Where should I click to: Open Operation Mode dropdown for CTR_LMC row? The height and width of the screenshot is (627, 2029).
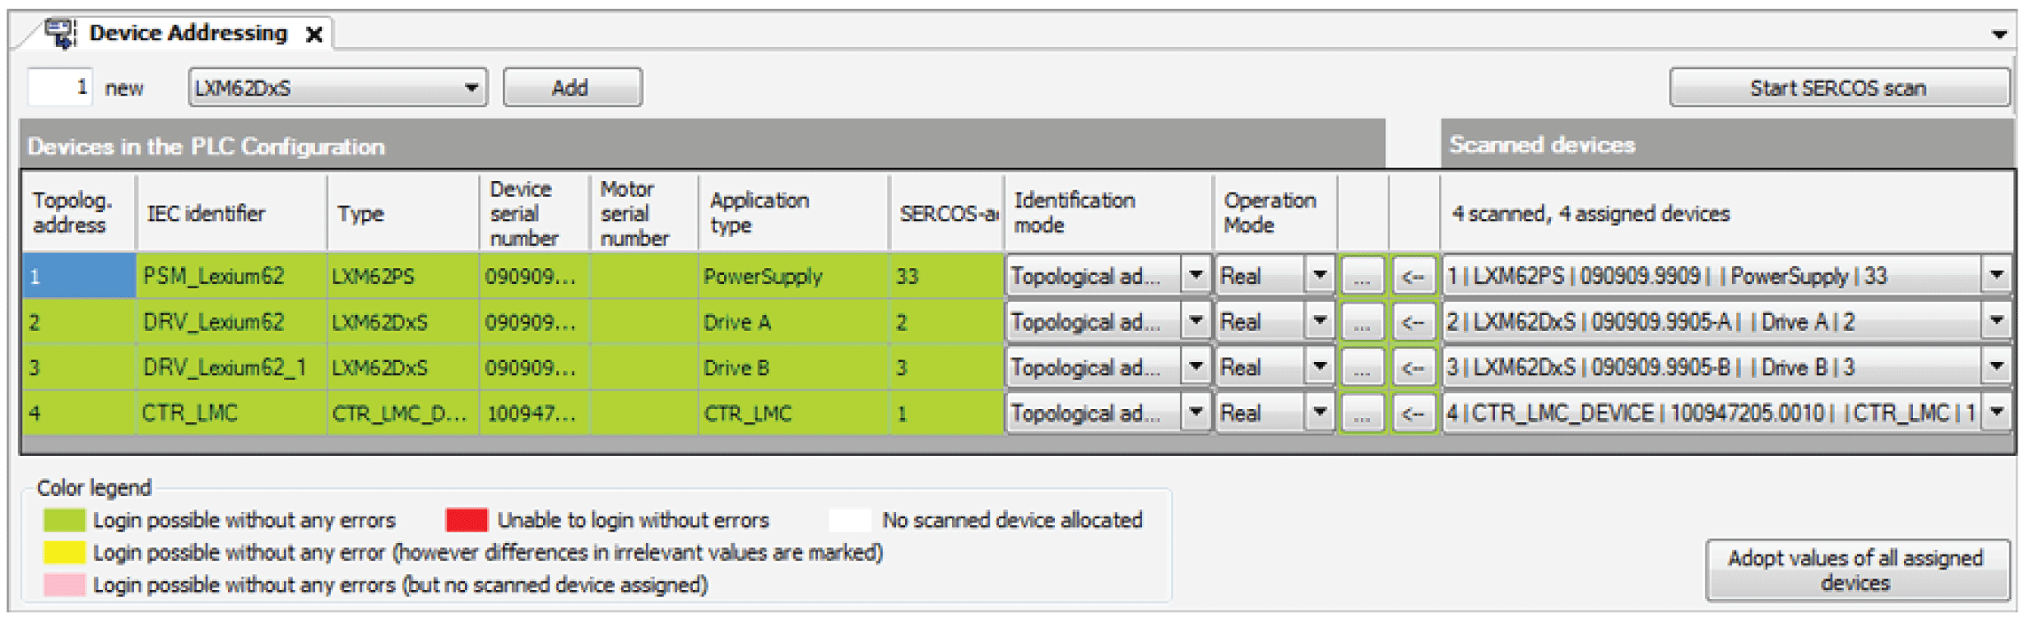[x=1319, y=412]
